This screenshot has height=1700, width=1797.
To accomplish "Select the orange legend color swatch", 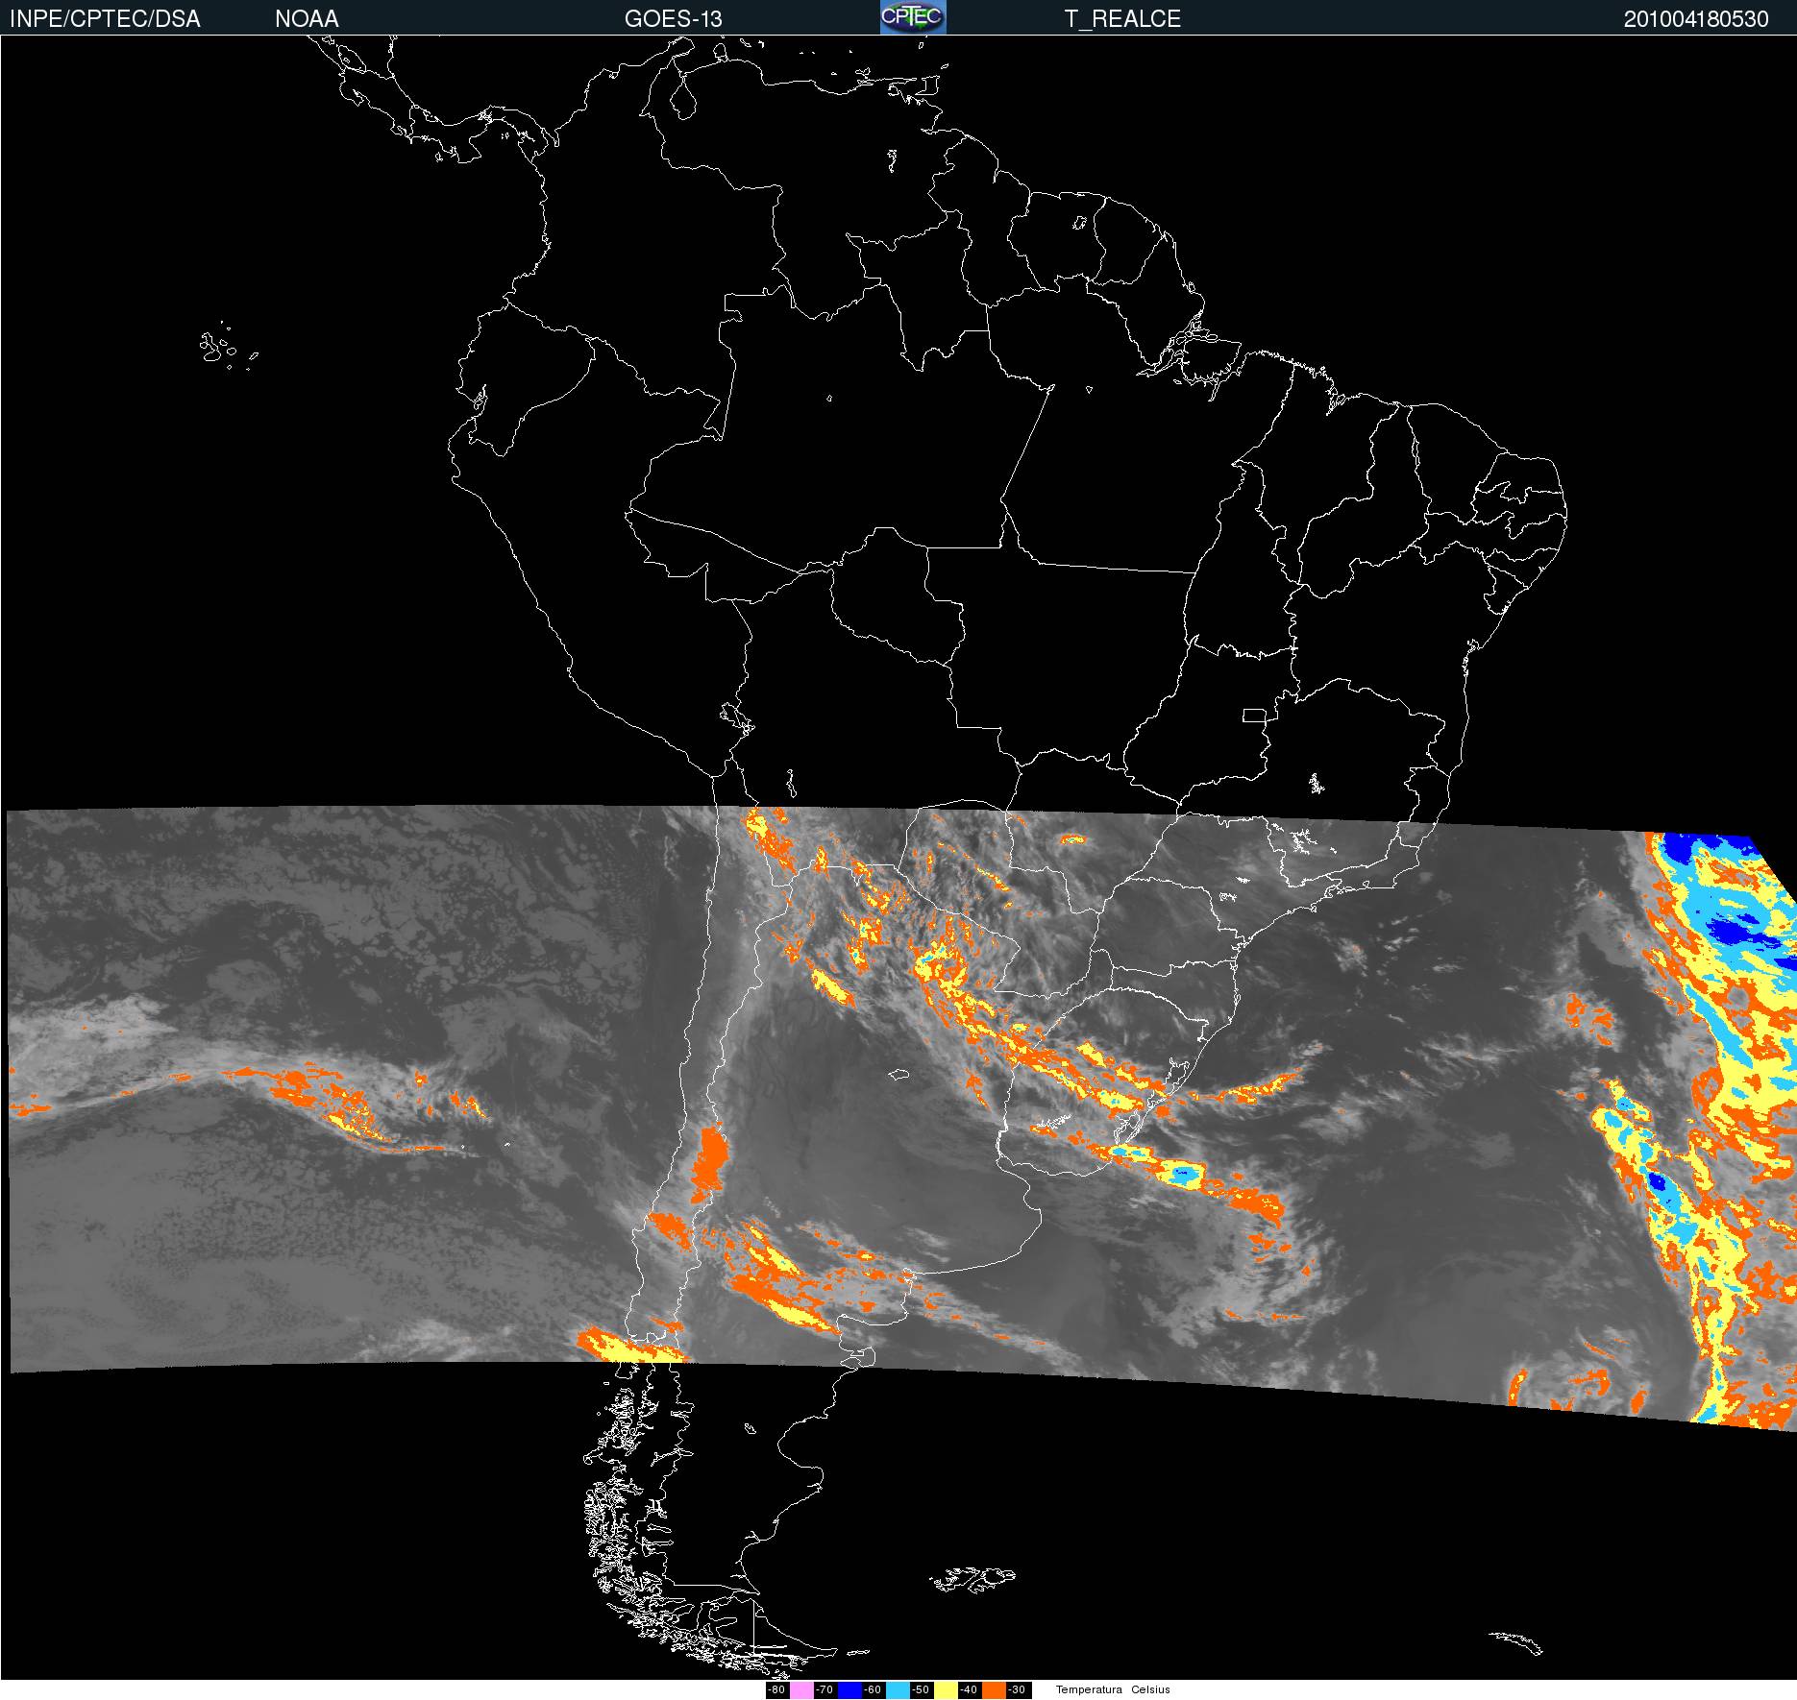I will tap(994, 1690).
